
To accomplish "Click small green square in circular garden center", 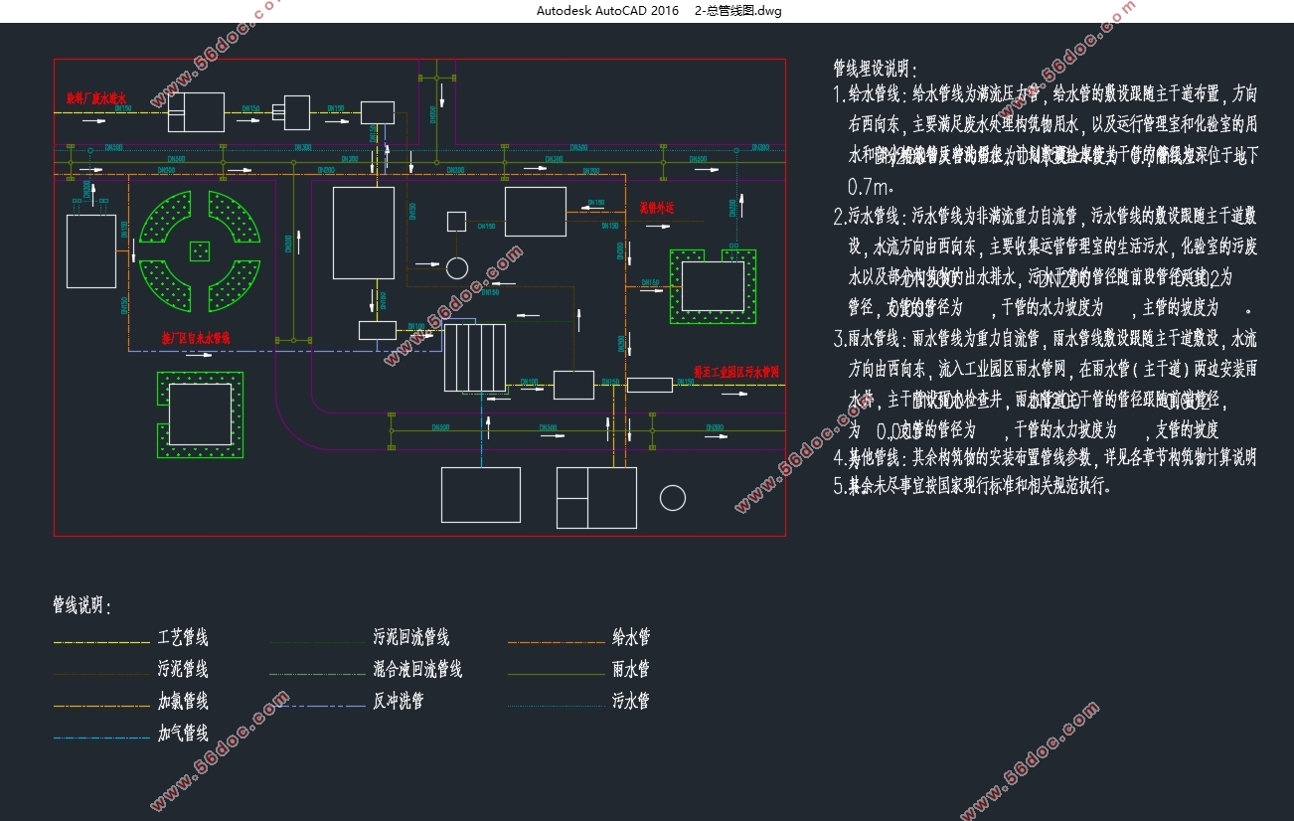I will (x=202, y=250).
